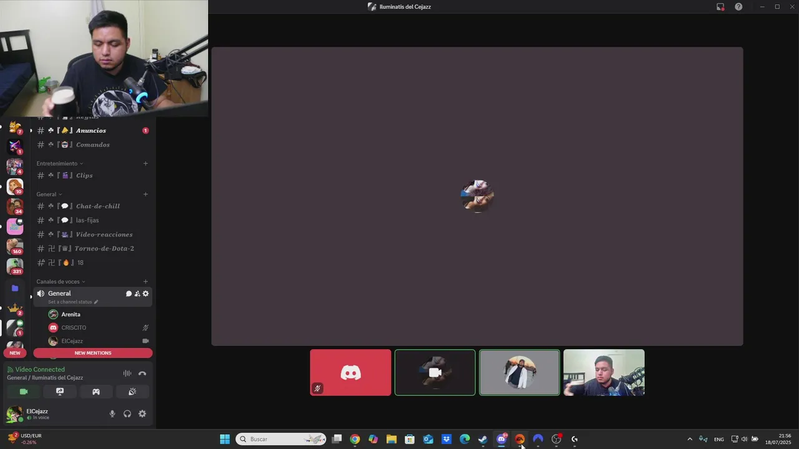799x449 pixels.
Task: Open server with 7 notification badge
Action: [15, 128]
